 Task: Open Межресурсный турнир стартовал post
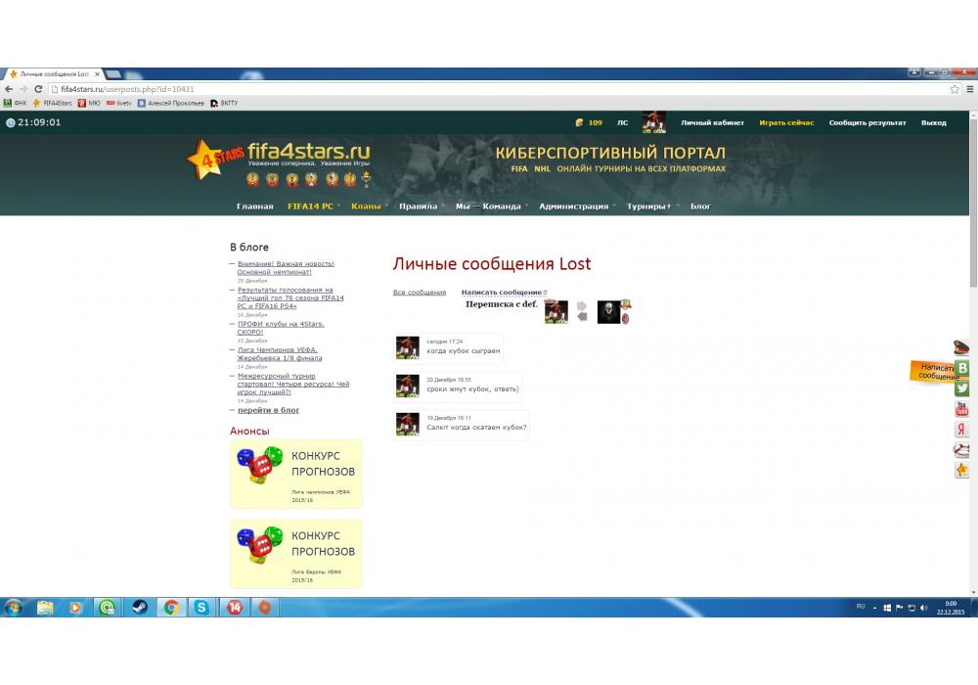pos(293,384)
